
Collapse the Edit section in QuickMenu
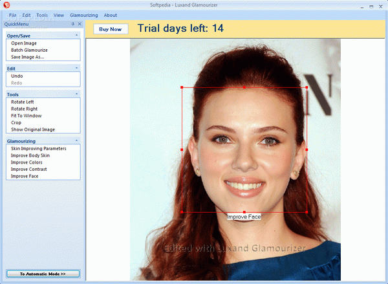tap(76, 68)
